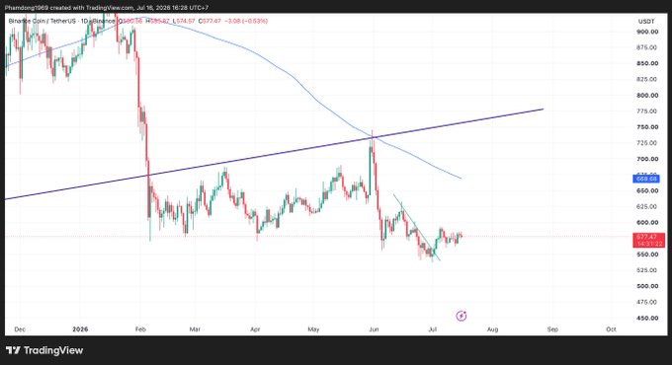This screenshot has height=365, width=672.
Task: Click the 475.00 price axis label
Action: click(647, 302)
